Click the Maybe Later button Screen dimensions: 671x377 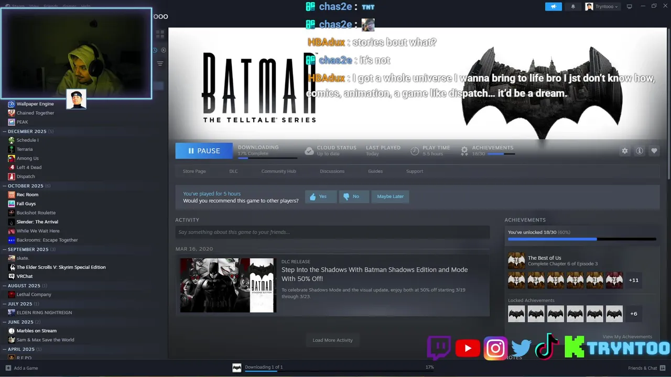pyautogui.click(x=390, y=196)
